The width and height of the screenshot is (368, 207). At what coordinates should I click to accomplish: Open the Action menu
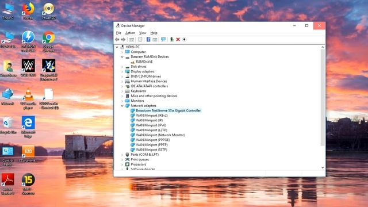130,33
